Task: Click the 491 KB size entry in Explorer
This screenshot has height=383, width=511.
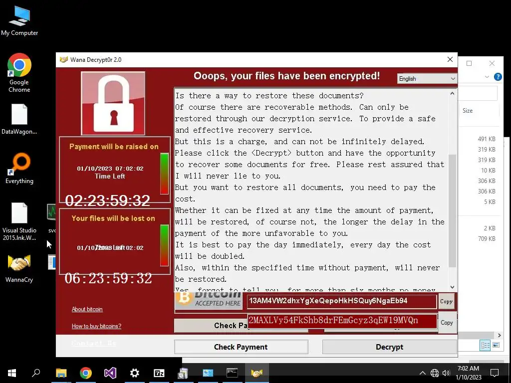Action: point(487,139)
